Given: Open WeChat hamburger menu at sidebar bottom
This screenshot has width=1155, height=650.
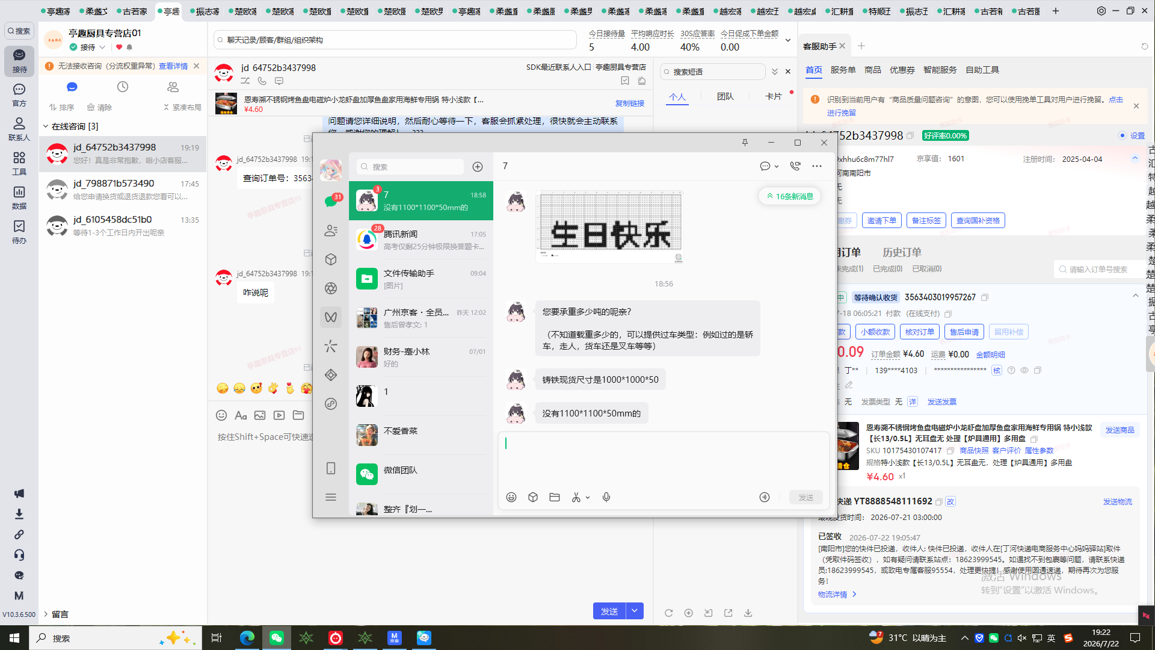Looking at the screenshot, I should pyautogui.click(x=331, y=497).
